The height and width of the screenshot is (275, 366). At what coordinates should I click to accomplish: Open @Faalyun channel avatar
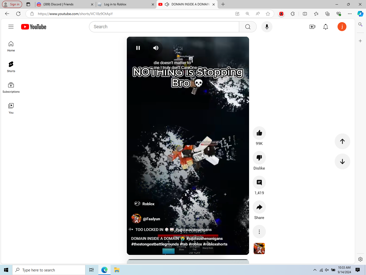point(136,219)
